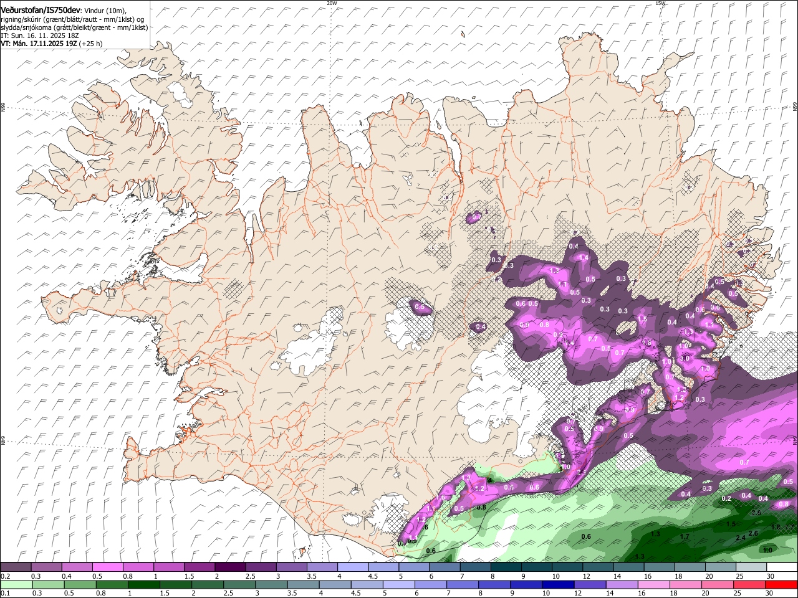Select the 'IT: Sun. 16. 11. 2025 18Z' line
The height and width of the screenshot is (598, 798).
[40, 36]
